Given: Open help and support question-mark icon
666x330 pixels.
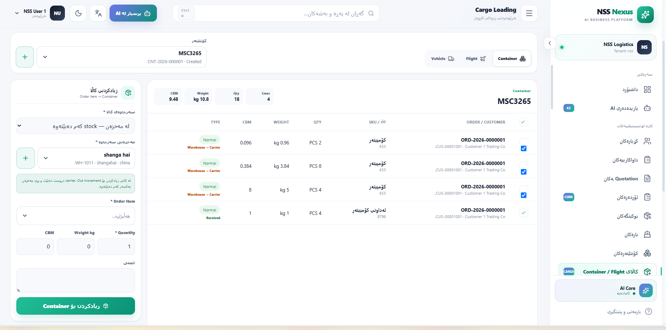Looking at the screenshot, I should [648, 312].
